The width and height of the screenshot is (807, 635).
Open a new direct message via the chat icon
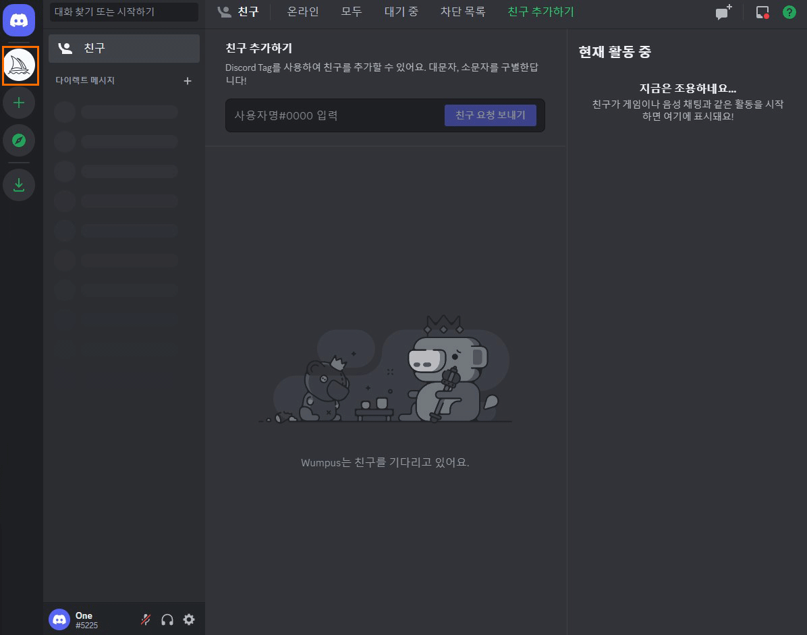[x=722, y=12]
